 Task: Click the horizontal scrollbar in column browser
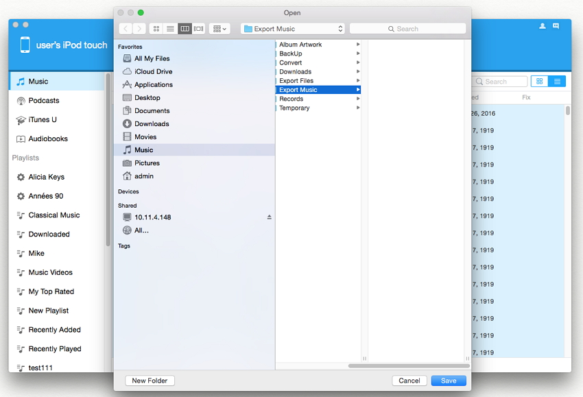(407, 366)
